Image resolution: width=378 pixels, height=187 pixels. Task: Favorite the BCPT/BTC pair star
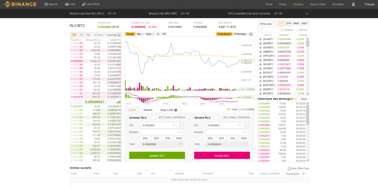(x=260, y=85)
